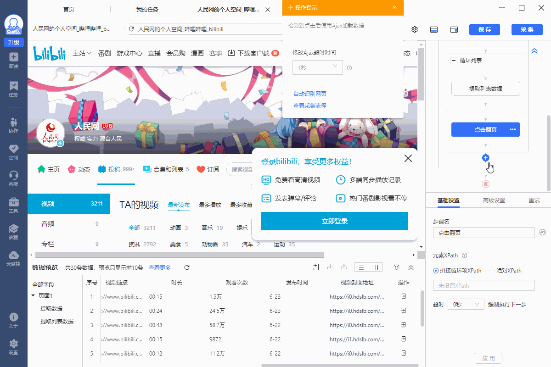Expand the bilibili 主站 menu
551x367 pixels.
point(82,53)
